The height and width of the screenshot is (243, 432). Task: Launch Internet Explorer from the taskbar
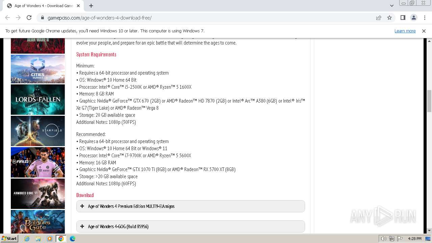point(27,239)
